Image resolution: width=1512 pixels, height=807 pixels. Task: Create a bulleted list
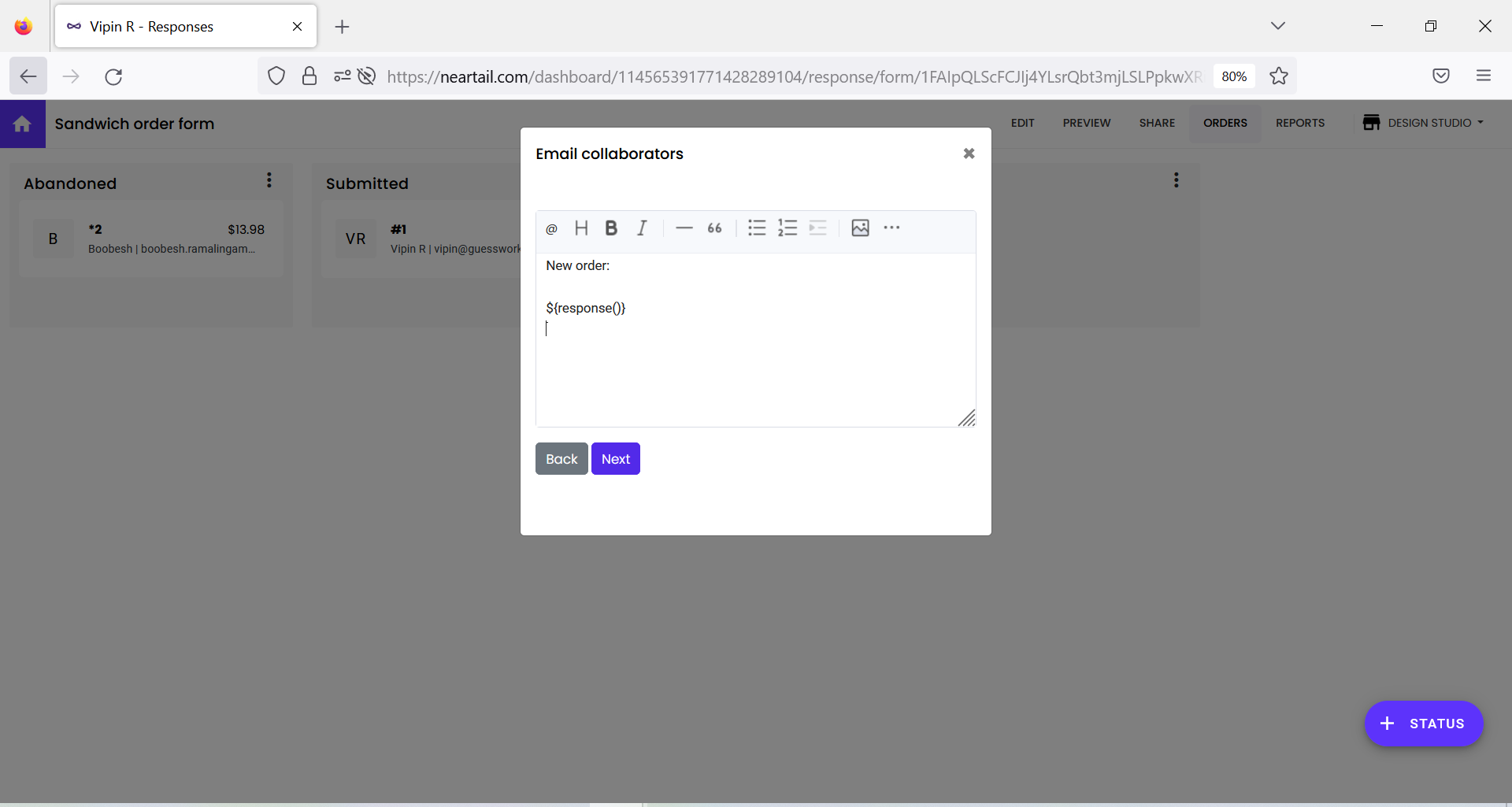click(x=756, y=228)
